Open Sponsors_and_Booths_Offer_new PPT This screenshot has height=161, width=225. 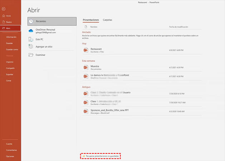click(142, 112)
